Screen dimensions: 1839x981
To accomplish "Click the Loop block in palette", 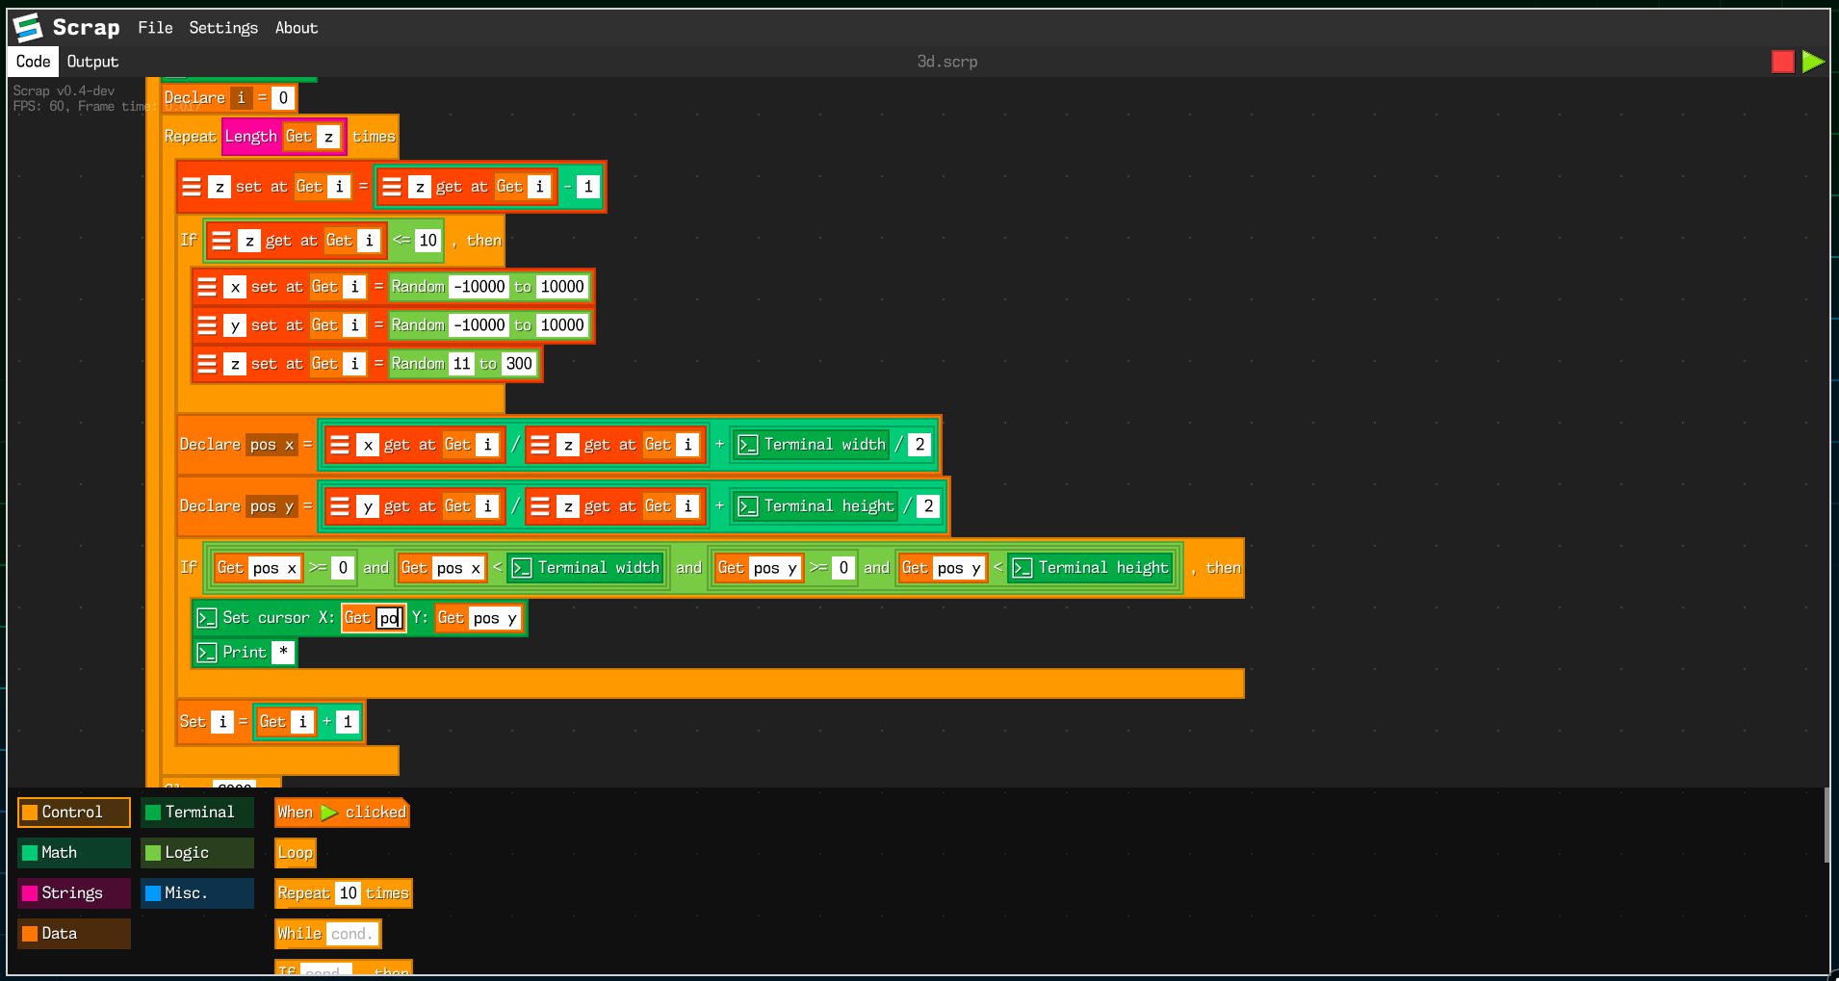I will (295, 852).
